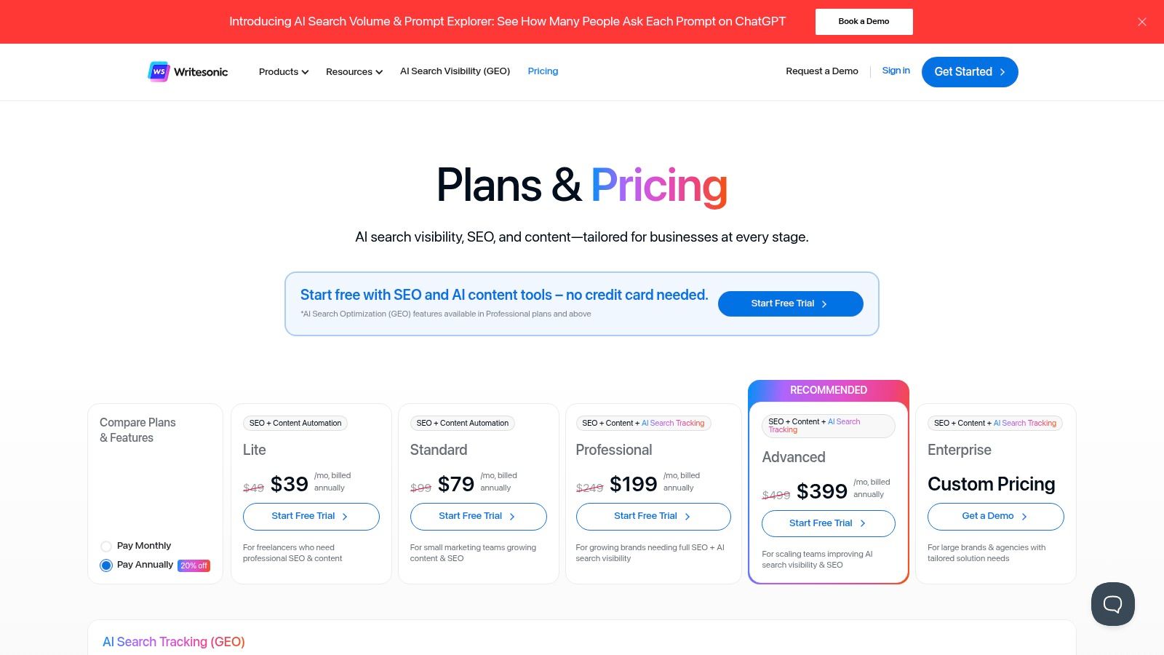Click the SEO + Content Automation tag on Lite
The image size is (1164, 655).
tap(295, 423)
